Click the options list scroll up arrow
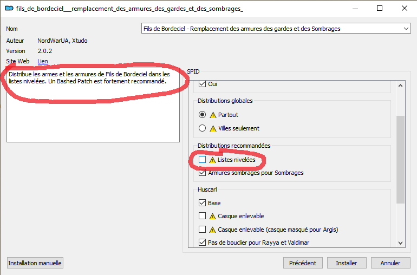 (400, 86)
